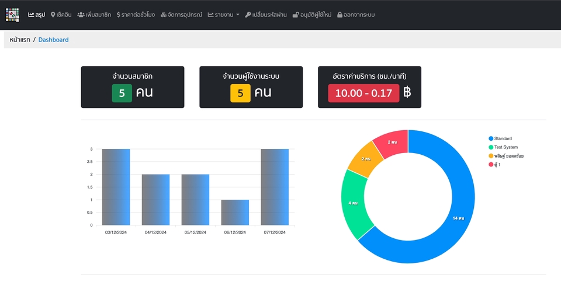561x292 pixels.
Task: Click the padlock icon for ออกจากระบบ
Action: click(x=340, y=15)
